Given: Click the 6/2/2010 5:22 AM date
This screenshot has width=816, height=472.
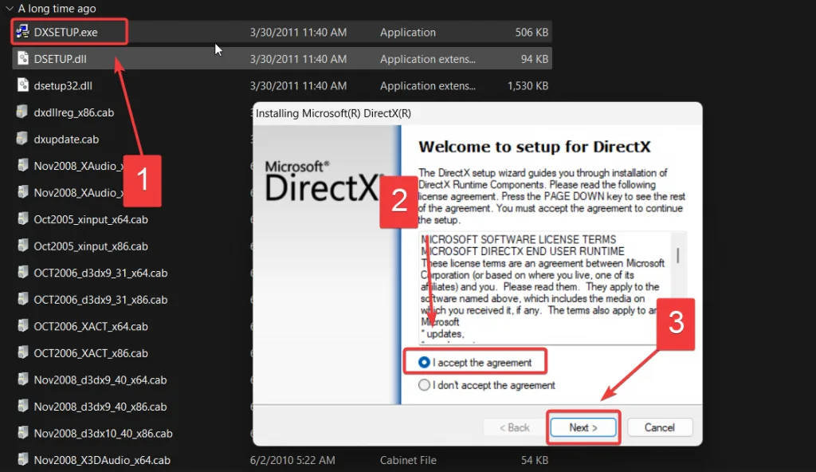Looking at the screenshot, I should [292, 460].
